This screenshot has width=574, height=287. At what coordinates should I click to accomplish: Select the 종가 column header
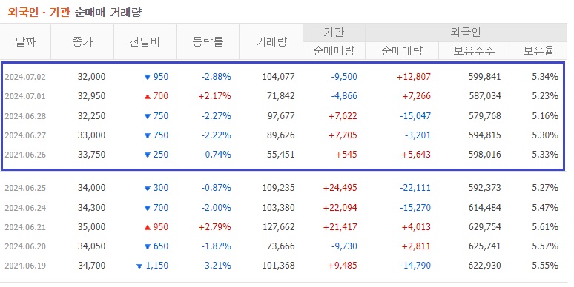[x=82, y=42]
